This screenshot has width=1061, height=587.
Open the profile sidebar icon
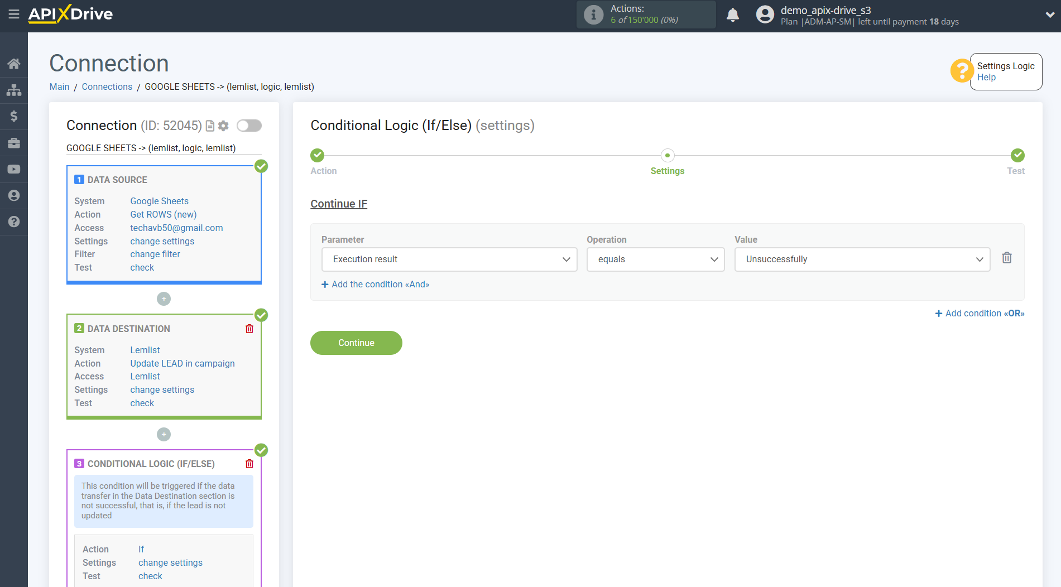14,195
